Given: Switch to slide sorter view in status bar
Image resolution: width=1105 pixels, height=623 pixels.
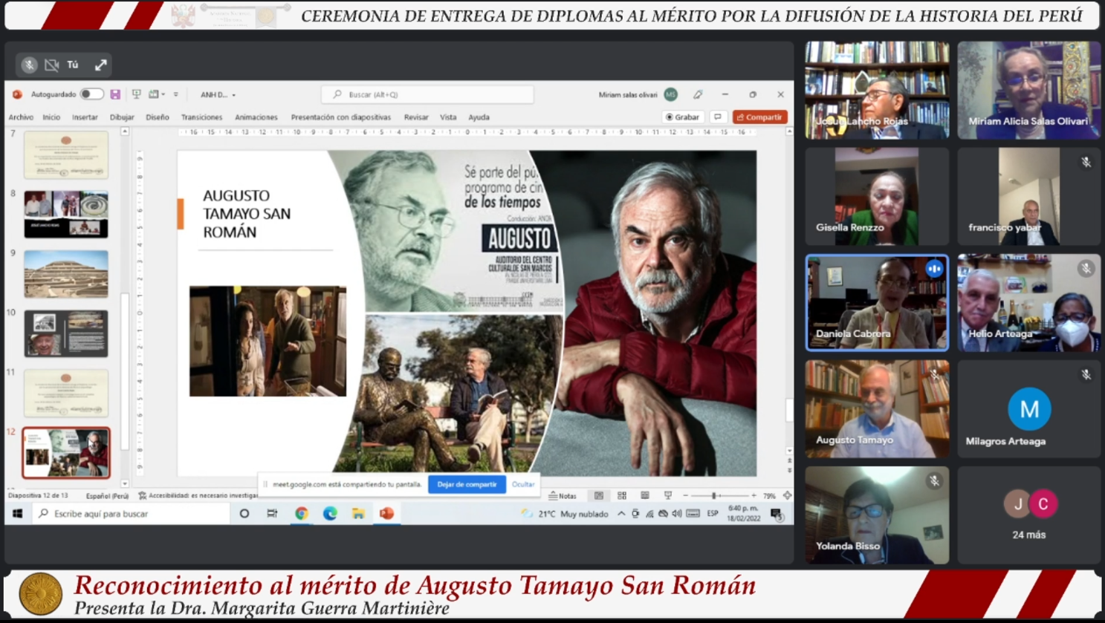Looking at the screenshot, I should (622, 496).
